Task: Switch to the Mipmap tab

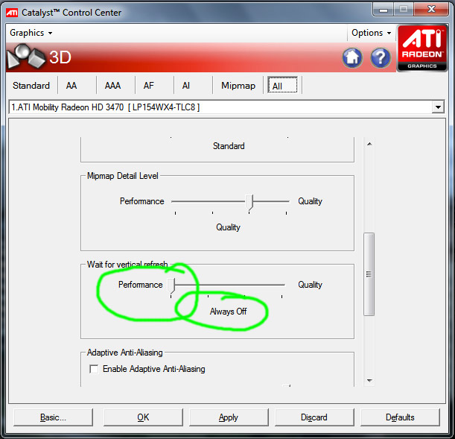Action: 238,86
